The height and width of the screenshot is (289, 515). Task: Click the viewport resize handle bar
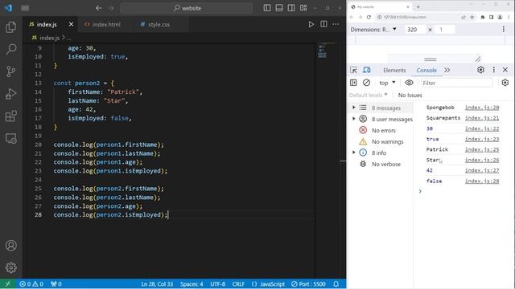(431, 59)
